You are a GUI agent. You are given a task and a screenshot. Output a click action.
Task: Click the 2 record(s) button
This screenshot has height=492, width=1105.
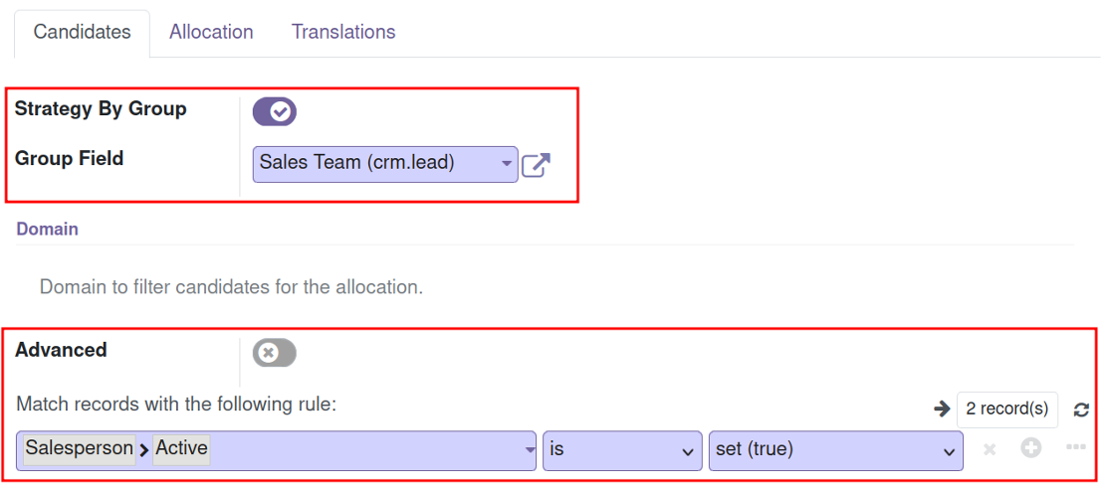point(1007,409)
